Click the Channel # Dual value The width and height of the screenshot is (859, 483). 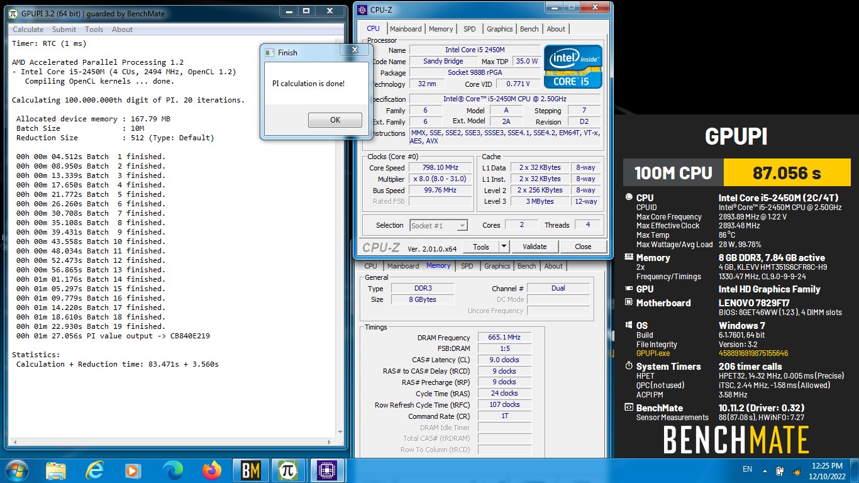[558, 289]
